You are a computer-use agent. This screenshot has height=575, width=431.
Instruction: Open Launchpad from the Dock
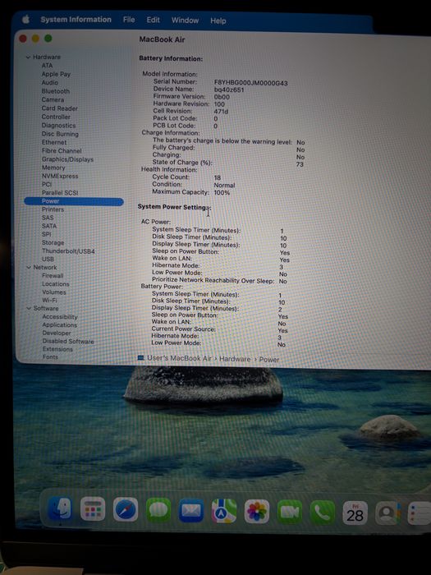click(x=92, y=509)
